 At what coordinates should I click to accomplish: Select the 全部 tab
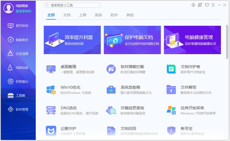pos(51,15)
